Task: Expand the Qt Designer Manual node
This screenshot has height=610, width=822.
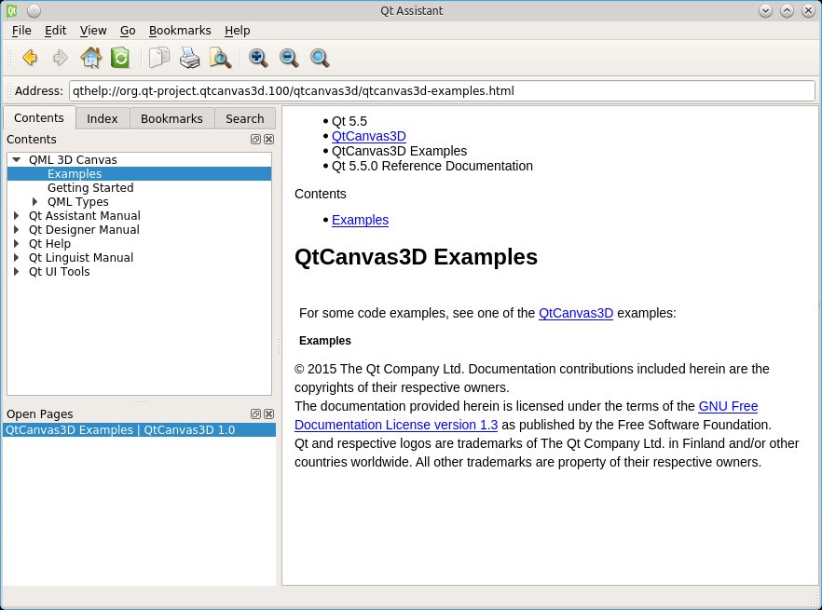Action: pyautogui.click(x=17, y=230)
